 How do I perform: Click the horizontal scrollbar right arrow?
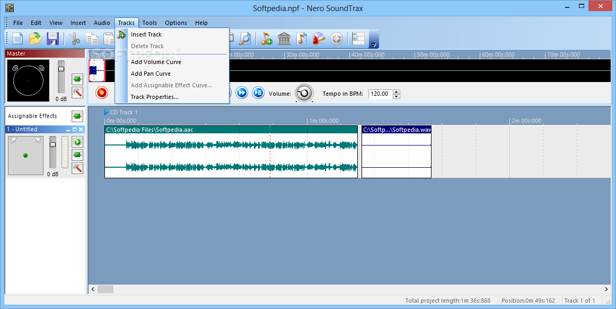[x=606, y=289]
